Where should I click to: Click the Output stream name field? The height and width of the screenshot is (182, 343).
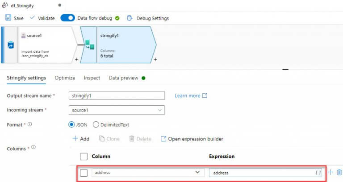click(x=117, y=95)
